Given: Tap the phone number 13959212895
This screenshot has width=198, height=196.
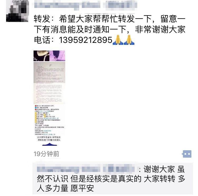Looking at the screenshot, I should (x=86, y=40).
